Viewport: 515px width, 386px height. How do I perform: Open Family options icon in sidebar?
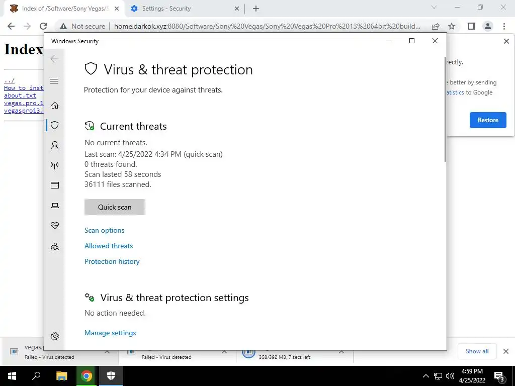point(55,246)
